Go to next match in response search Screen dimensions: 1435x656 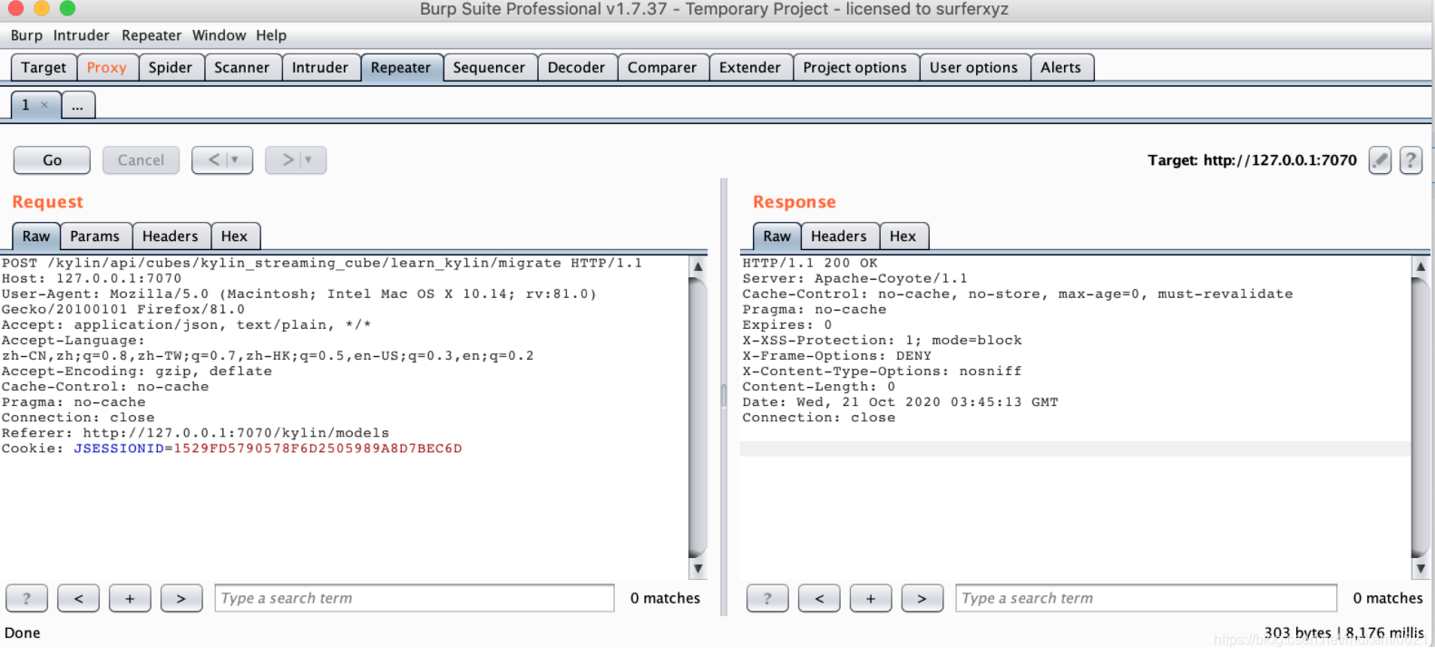[922, 598]
